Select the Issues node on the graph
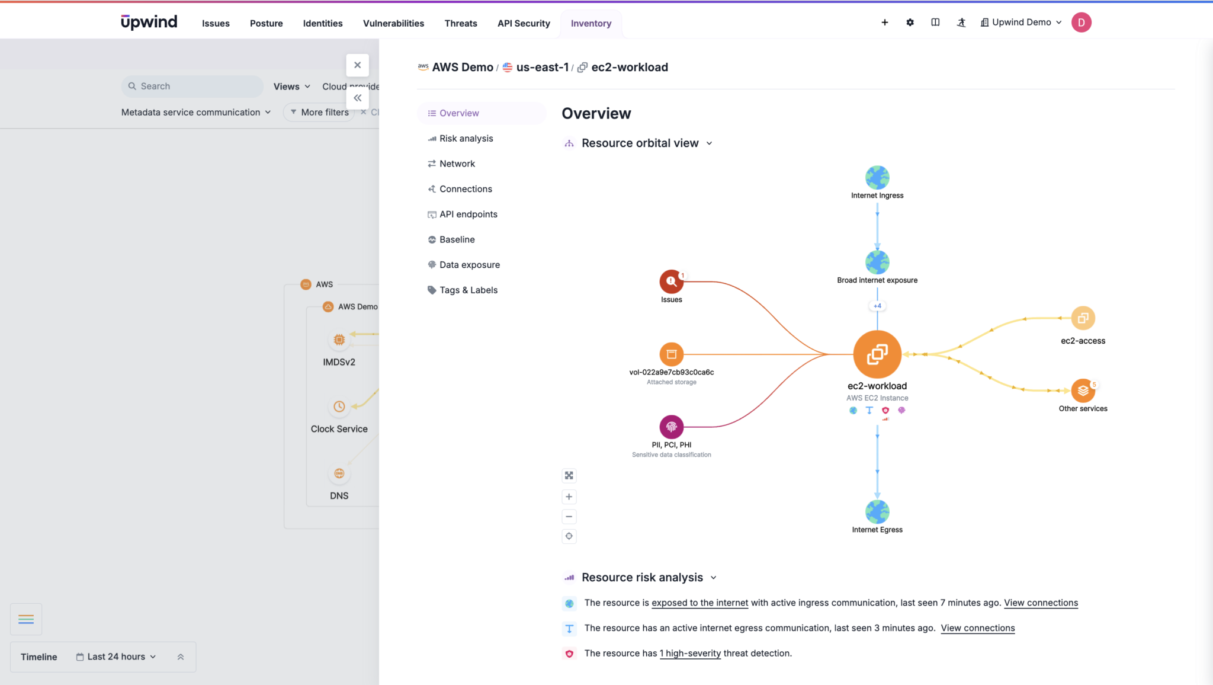This screenshot has height=685, width=1213. tap(671, 283)
